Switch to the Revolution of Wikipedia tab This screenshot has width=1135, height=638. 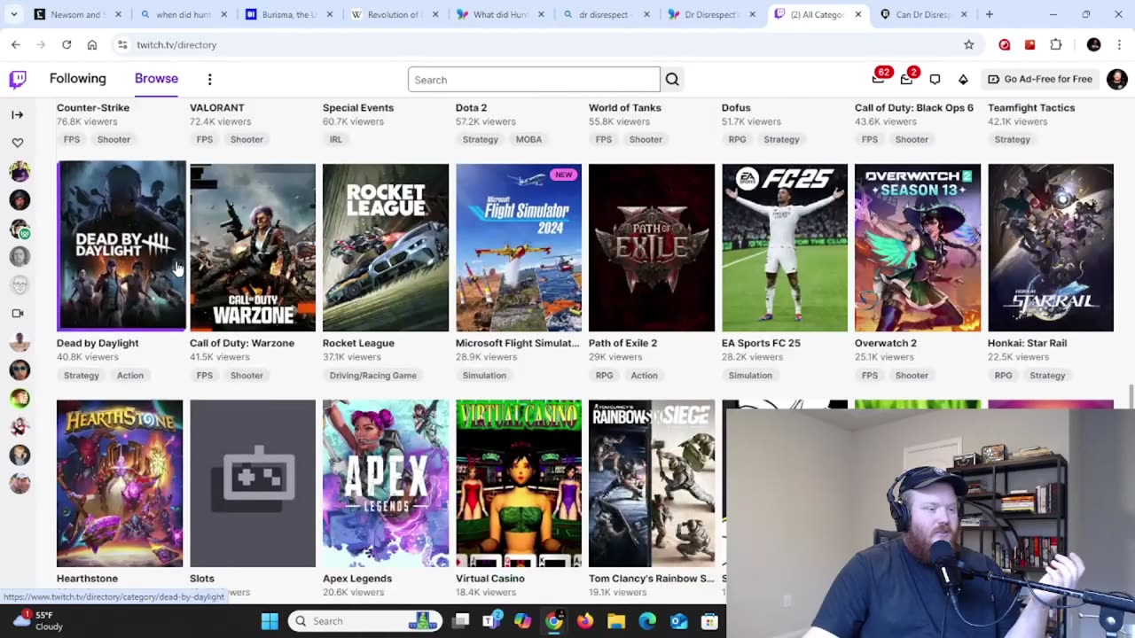(x=395, y=14)
